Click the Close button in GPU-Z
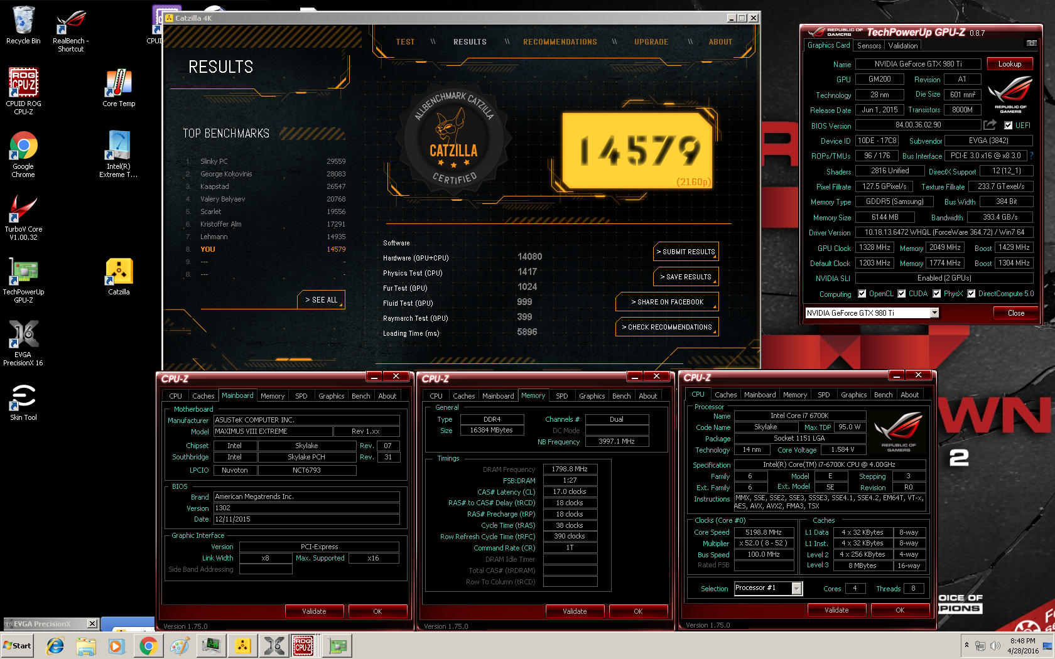This screenshot has width=1055, height=659. tap(1015, 313)
